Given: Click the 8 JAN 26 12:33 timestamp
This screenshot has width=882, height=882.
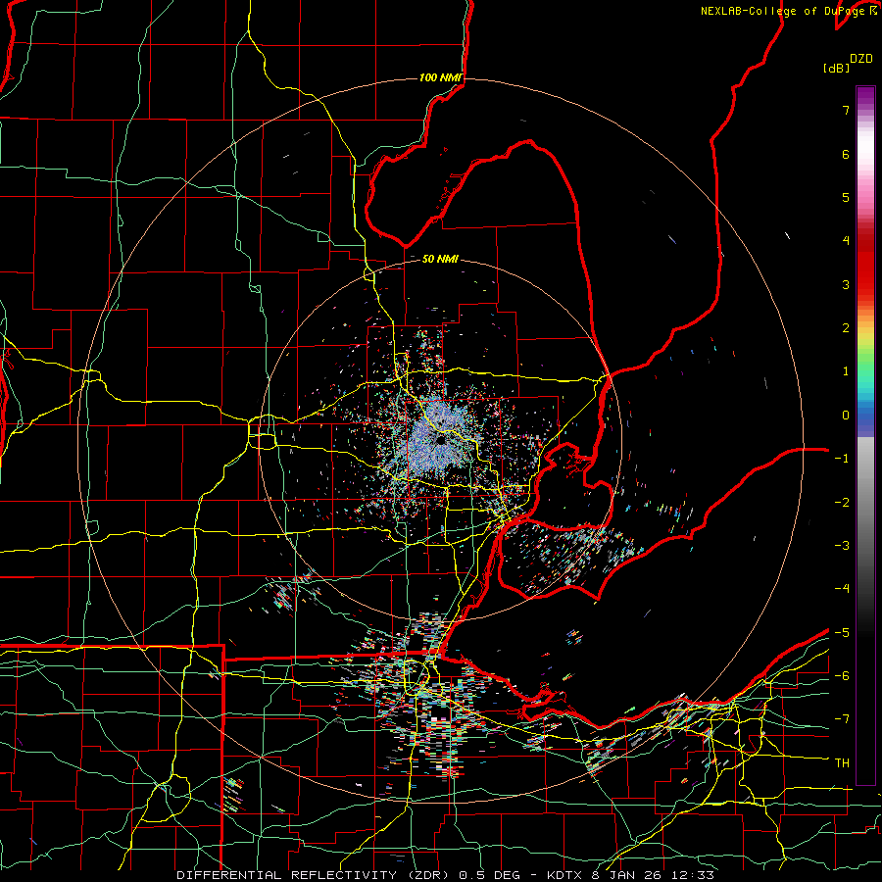Looking at the screenshot, I should pyautogui.click(x=653, y=875).
